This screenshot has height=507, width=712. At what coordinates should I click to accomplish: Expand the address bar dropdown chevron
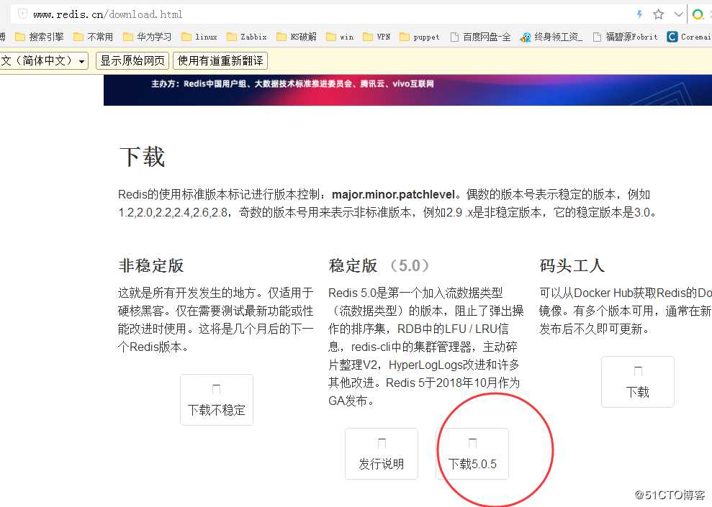click(x=678, y=14)
